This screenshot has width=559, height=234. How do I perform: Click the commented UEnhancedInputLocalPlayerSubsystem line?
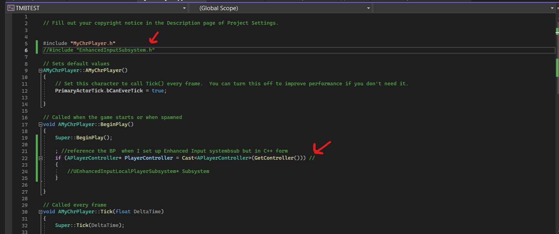tap(138, 171)
